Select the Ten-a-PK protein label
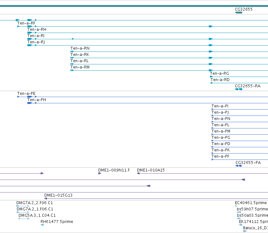The width and height of the screenshot is (268, 233). click(x=221, y=150)
